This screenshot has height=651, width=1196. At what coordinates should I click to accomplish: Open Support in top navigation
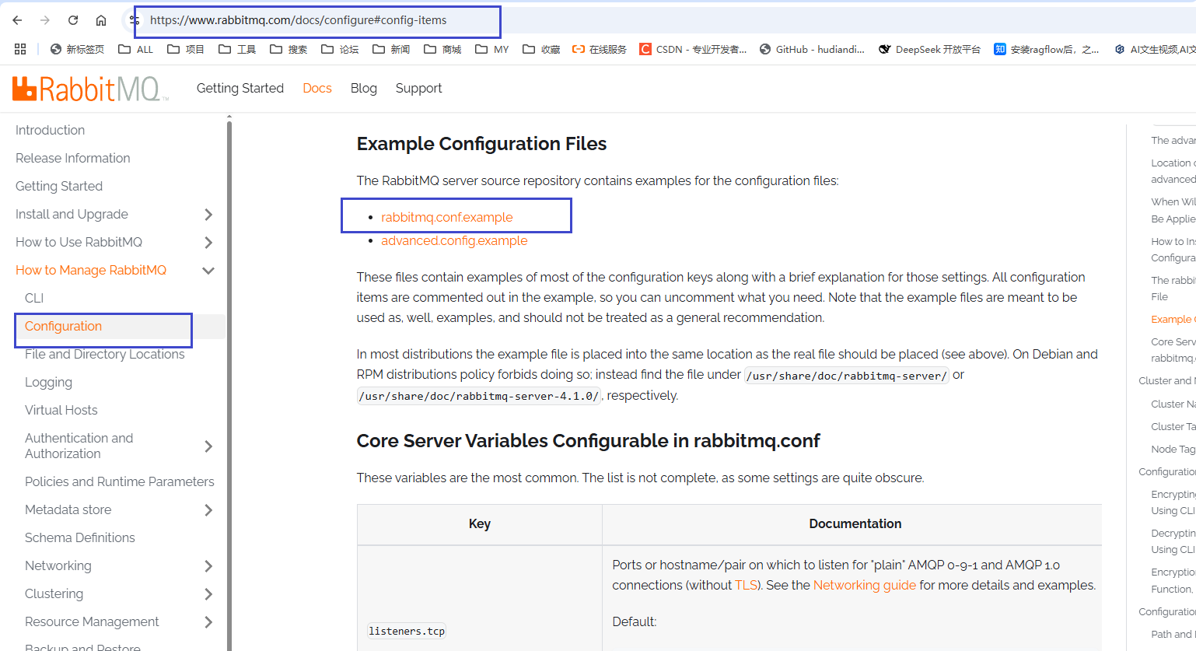(x=418, y=88)
